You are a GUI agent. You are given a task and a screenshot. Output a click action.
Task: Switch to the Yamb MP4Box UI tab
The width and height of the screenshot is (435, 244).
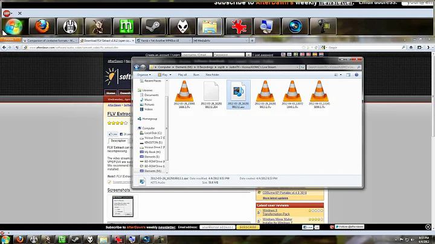[x=164, y=40]
